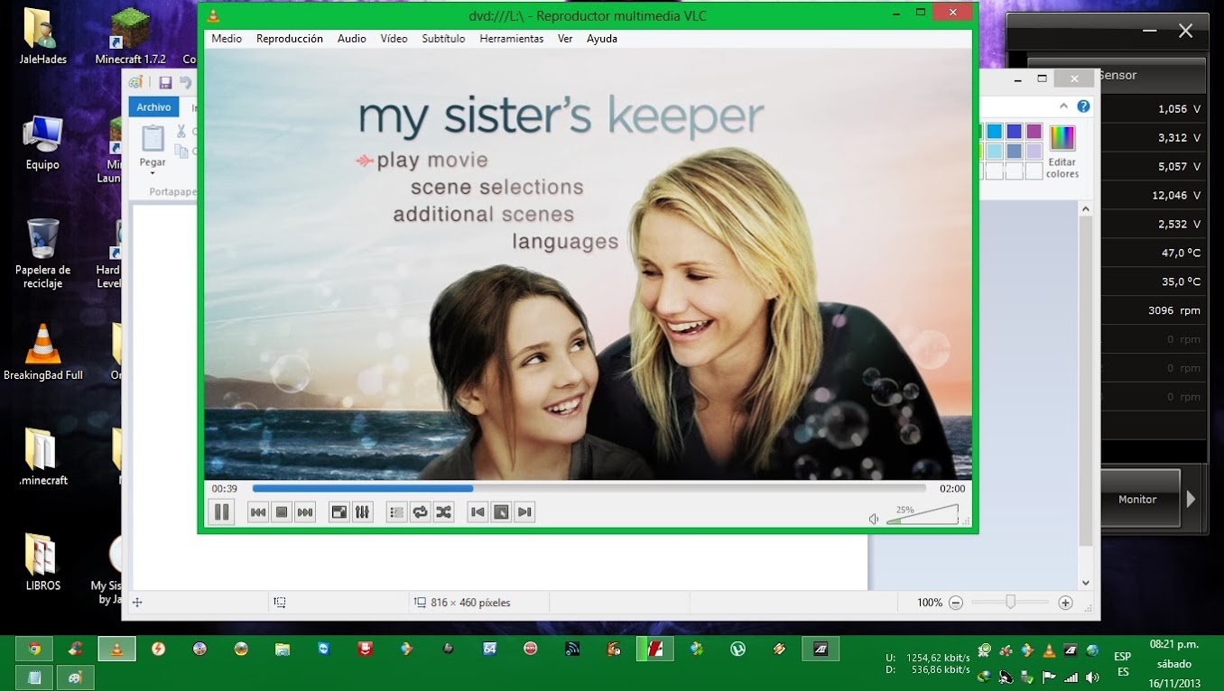Pick the dark blue swatch in Paint
This screenshot has height=691, width=1224.
click(x=1014, y=132)
